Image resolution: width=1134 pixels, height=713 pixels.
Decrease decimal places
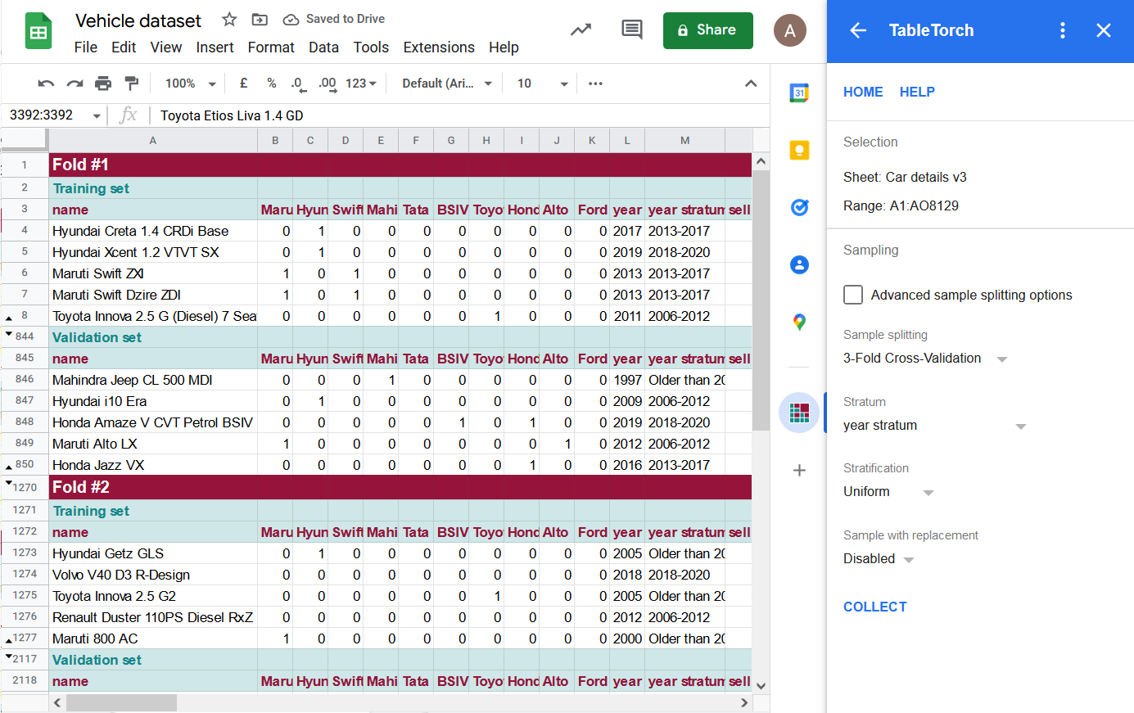point(298,83)
